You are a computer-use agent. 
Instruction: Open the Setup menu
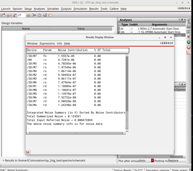[x=28, y=9]
